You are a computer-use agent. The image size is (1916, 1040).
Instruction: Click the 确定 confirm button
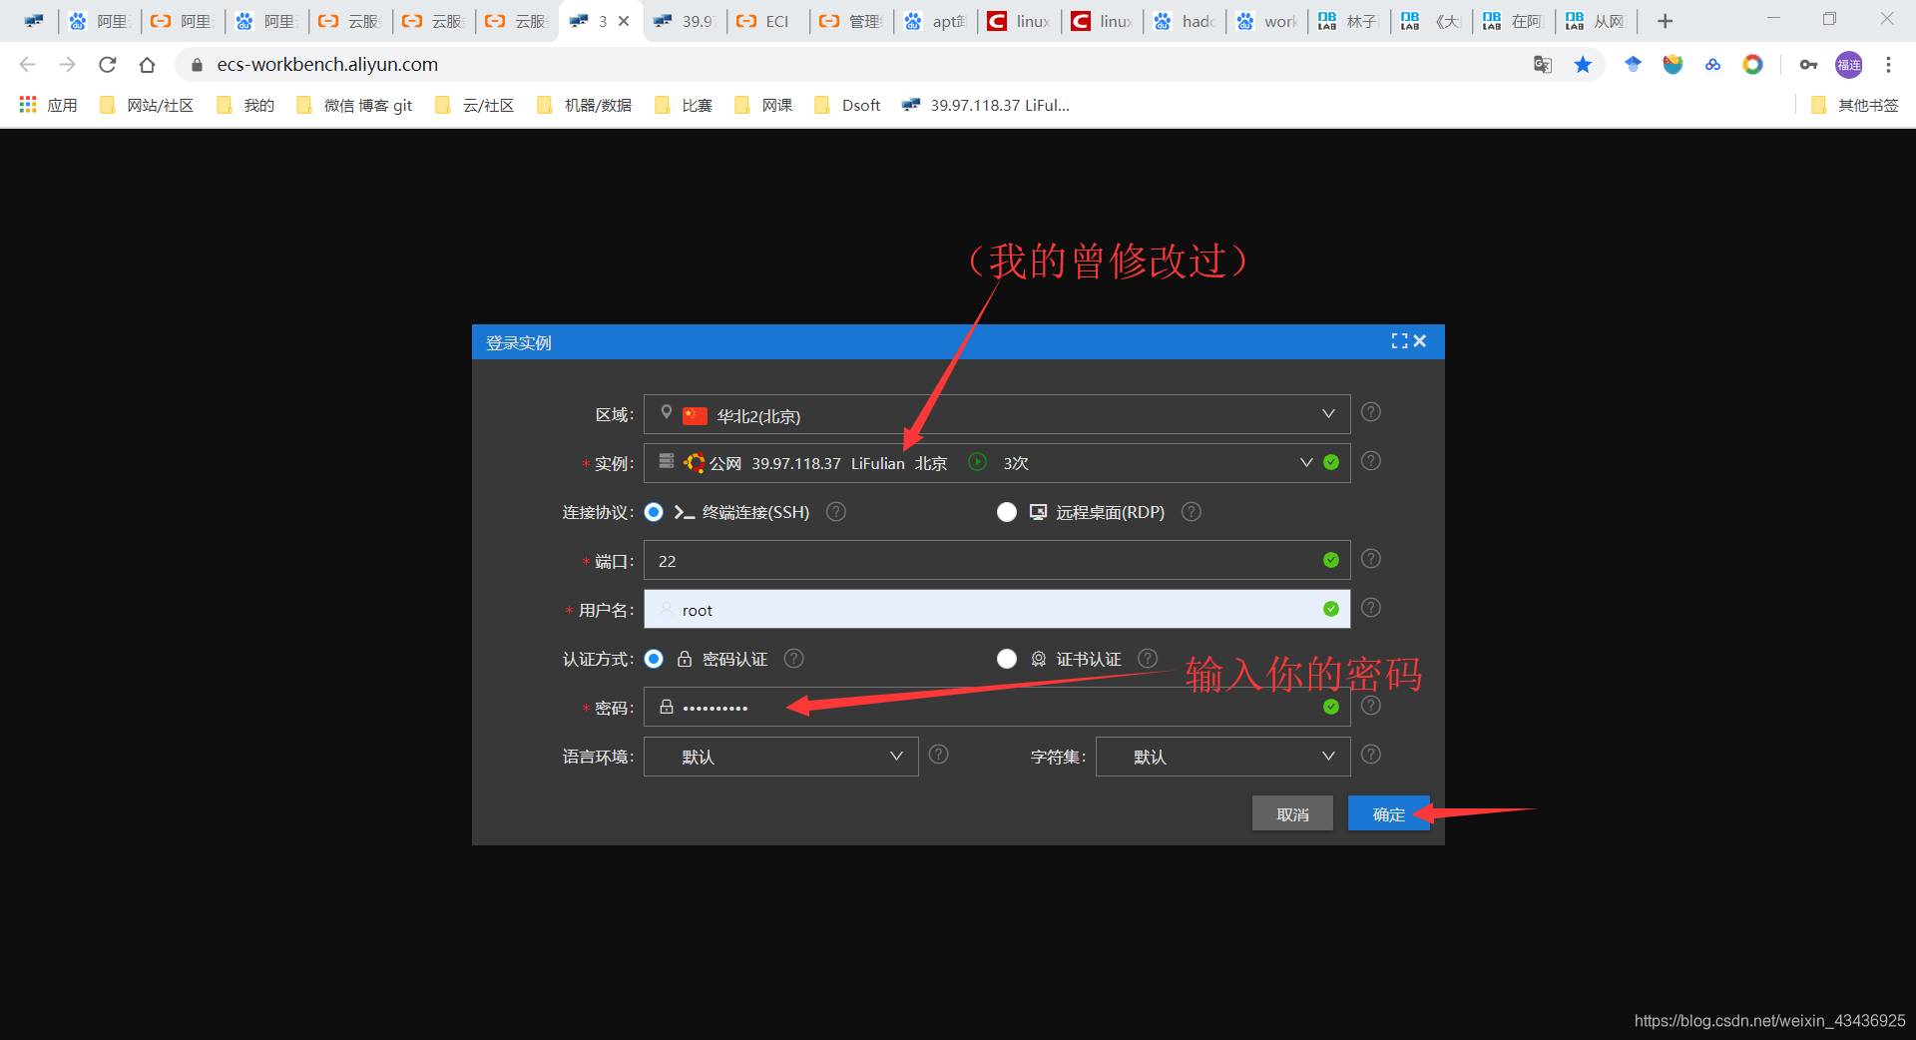(x=1388, y=814)
